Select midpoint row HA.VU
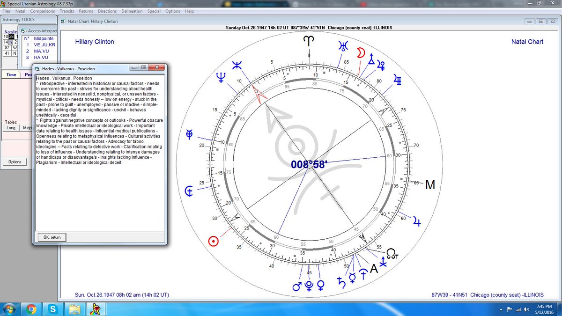Screen dimensions: 562x316 [41, 57]
